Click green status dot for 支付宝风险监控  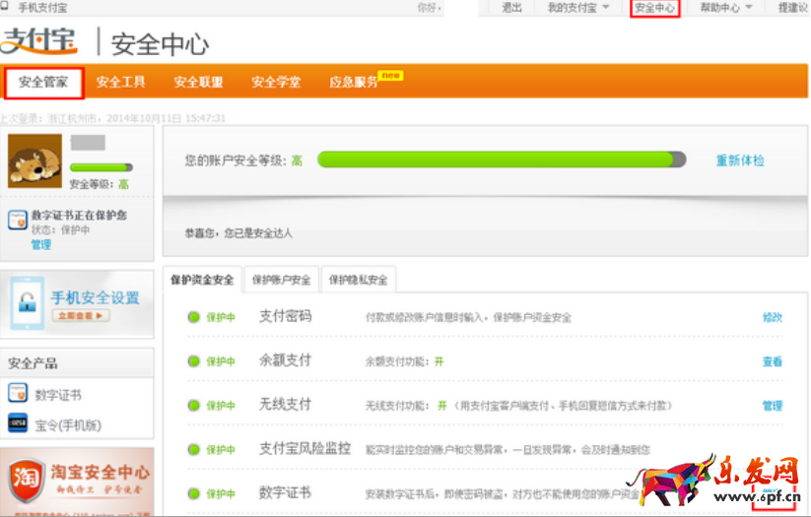194,449
